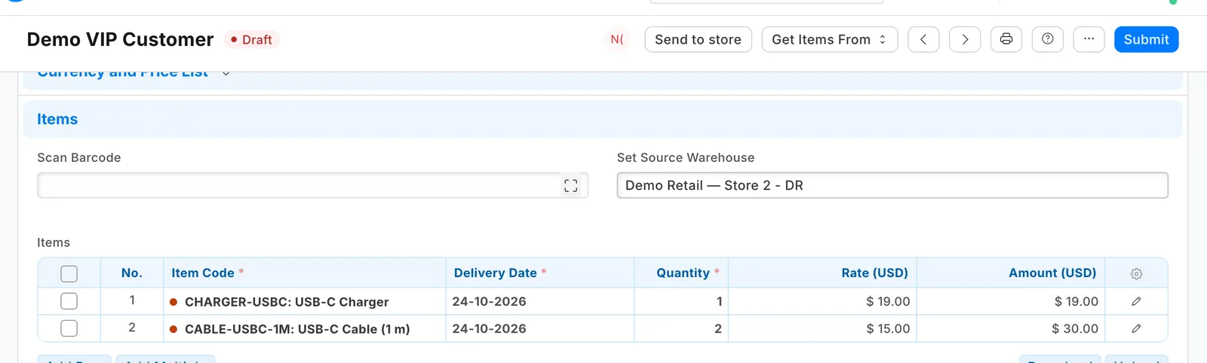The image size is (1207, 363).
Task: Click Amount (USD) column header
Action: click(1011, 273)
